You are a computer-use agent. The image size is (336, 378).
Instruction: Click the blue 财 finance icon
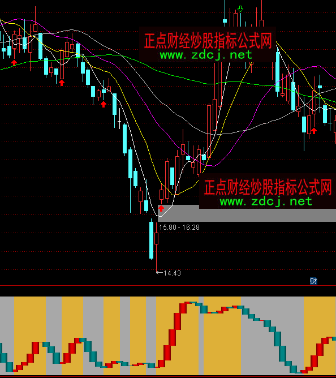tap(313, 281)
